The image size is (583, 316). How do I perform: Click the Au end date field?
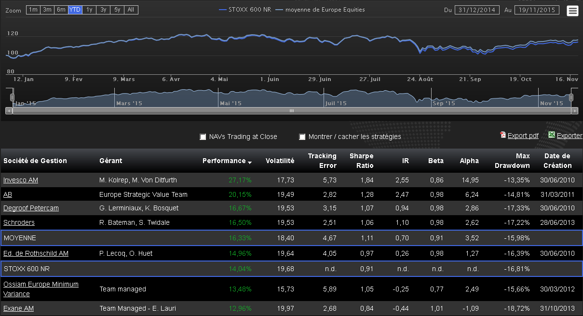pyautogui.click(x=537, y=10)
